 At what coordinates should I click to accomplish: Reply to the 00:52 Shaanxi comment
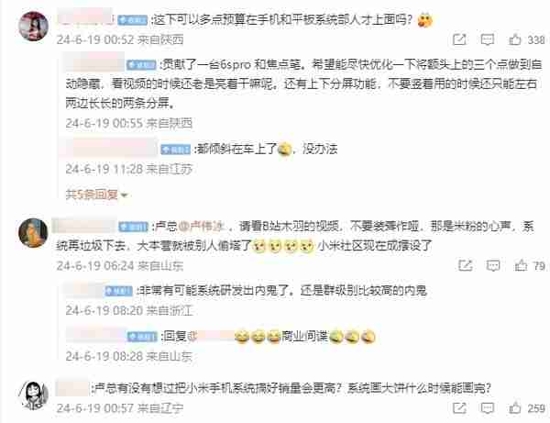pyautogui.click(x=488, y=39)
